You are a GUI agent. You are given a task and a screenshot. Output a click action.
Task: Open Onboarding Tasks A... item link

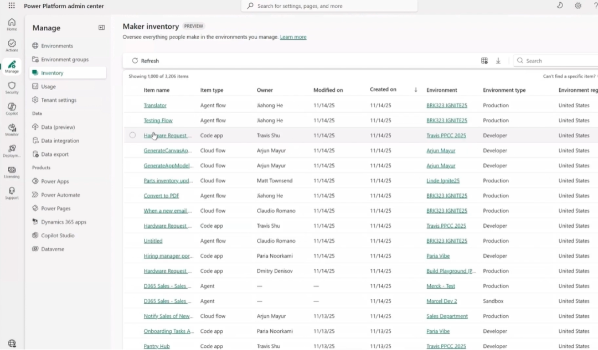(168, 331)
